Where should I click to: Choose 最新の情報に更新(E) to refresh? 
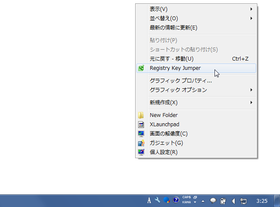pos(196,28)
